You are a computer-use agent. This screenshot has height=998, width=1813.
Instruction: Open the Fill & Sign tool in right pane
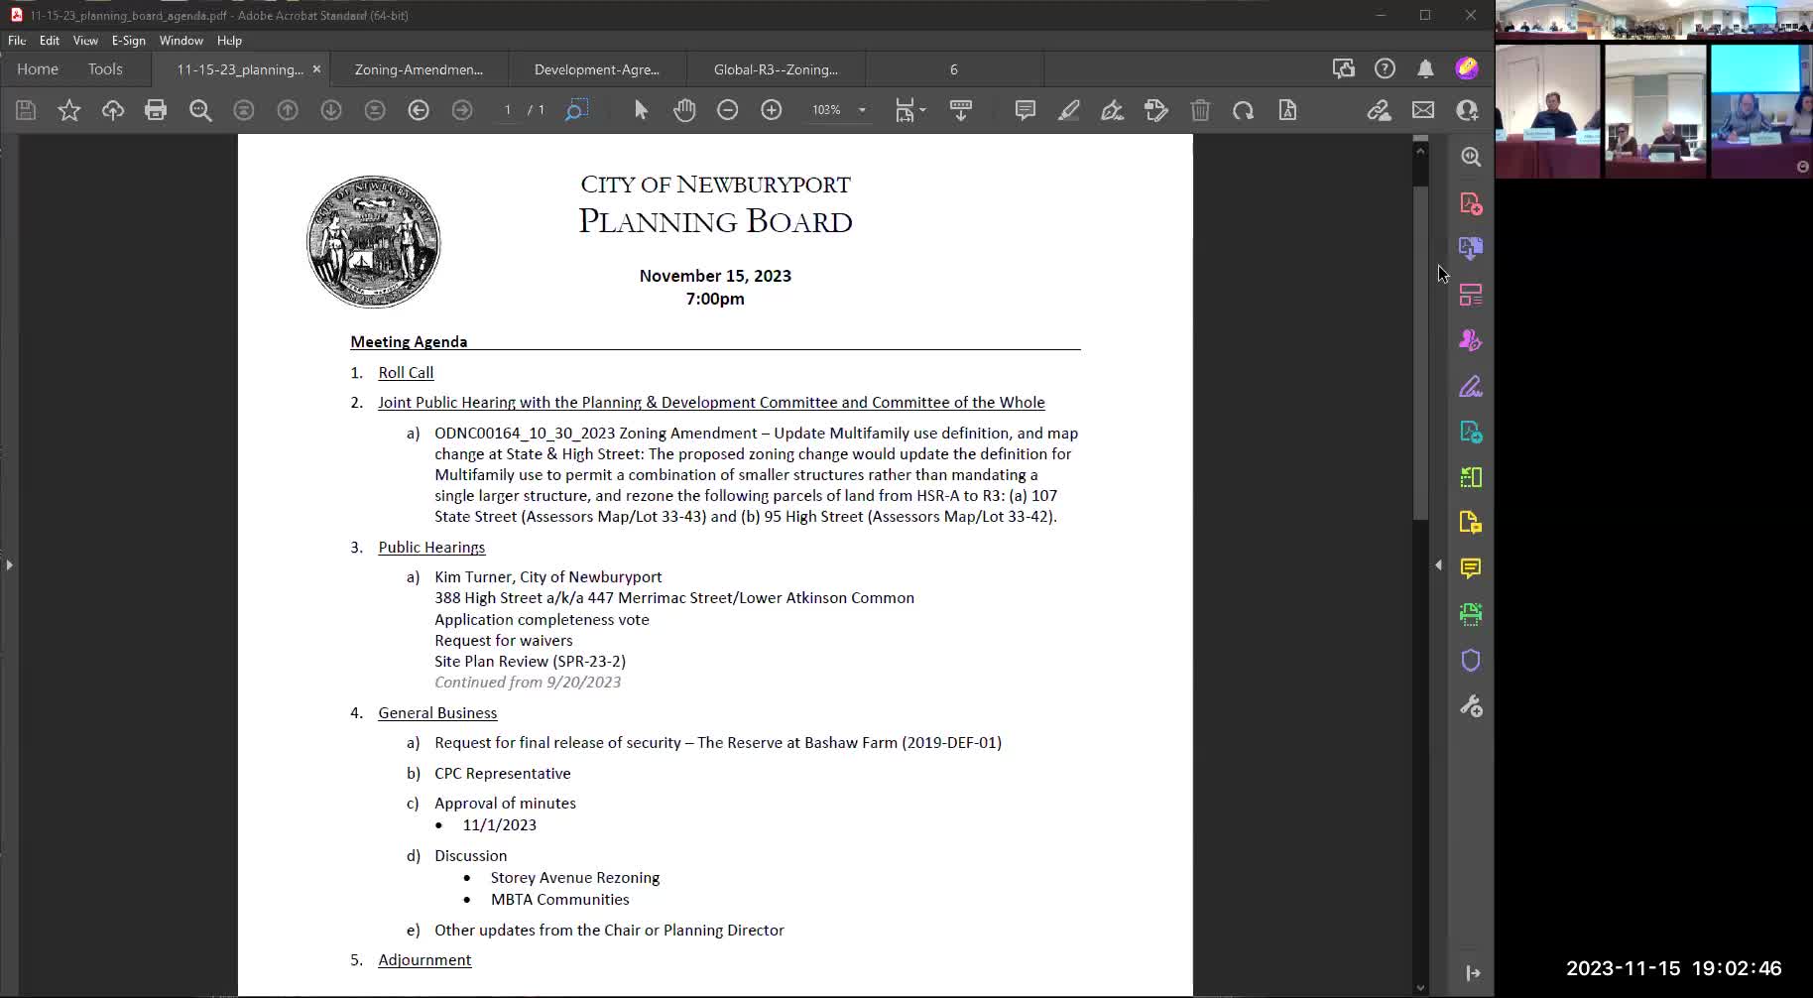point(1471,387)
